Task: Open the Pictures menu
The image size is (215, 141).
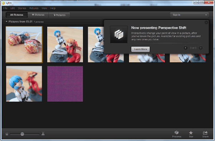Action: 34,8
